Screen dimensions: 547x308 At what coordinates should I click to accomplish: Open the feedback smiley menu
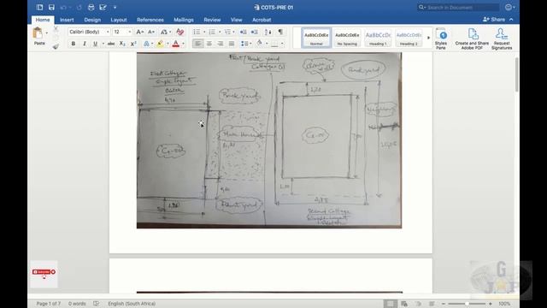point(509,8)
